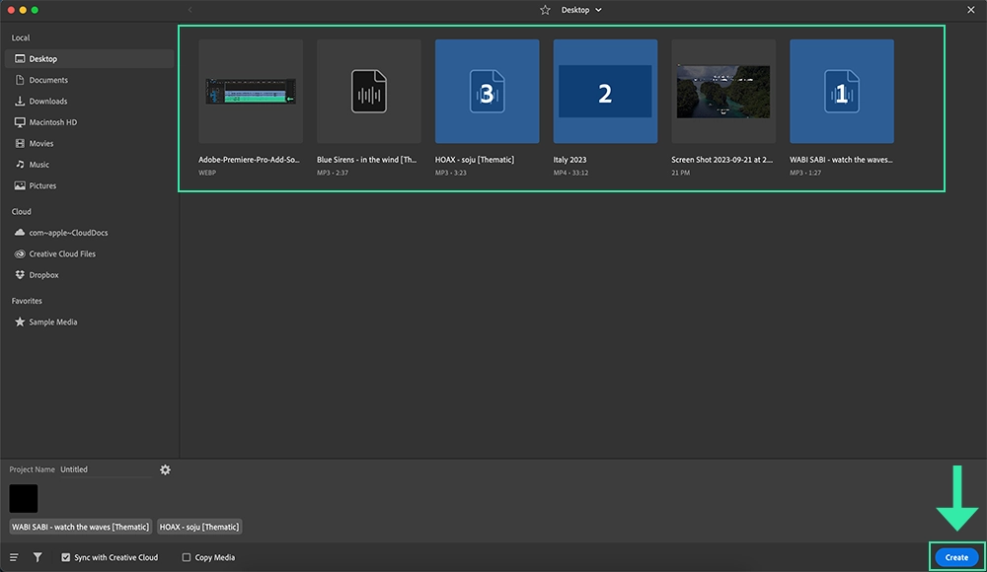Screen dimensions: 987x572
Task: Star the Desktop location as favorite
Action: 544,10
